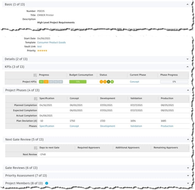Click the Days to next Gate column header
The image size is (195, 190).
49,148
